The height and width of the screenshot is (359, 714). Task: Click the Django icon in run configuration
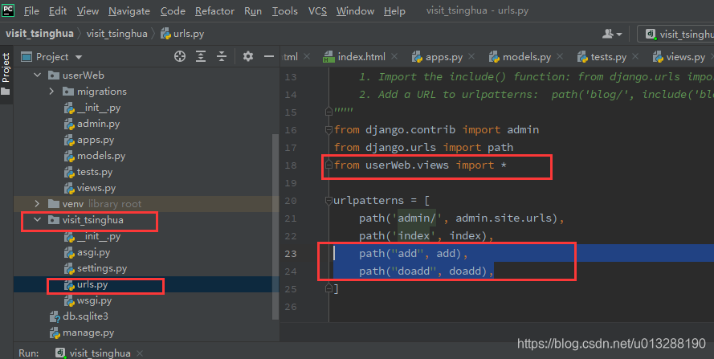651,34
